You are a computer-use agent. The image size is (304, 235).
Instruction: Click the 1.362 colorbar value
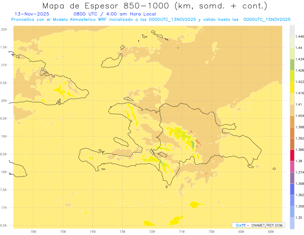point(300,195)
